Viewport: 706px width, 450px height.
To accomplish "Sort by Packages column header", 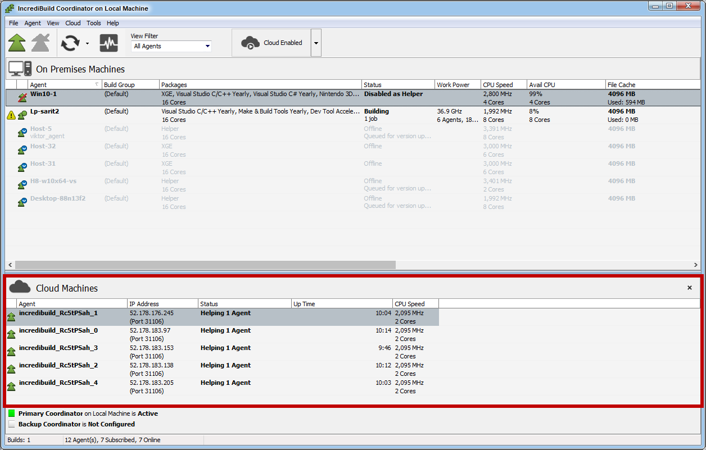I will click(260, 84).
